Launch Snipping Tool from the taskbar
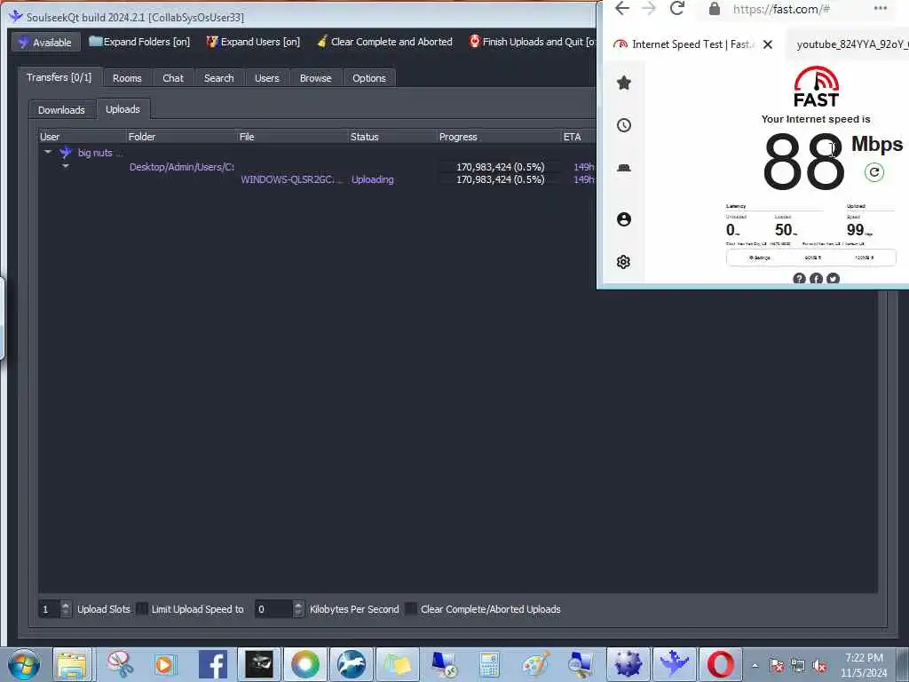The height and width of the screenshot is (682, 909). pyautogui.click(x=120, y=664)
